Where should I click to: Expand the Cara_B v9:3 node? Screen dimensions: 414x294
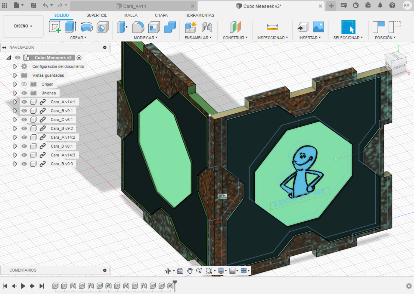click(x=15, y=164)
